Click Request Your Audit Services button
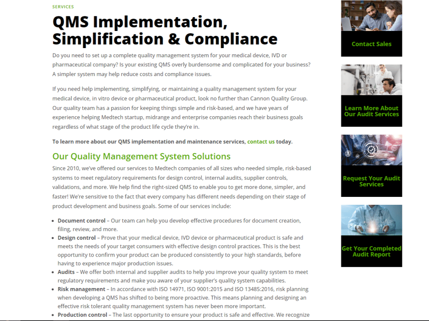 tap(371, 181)
